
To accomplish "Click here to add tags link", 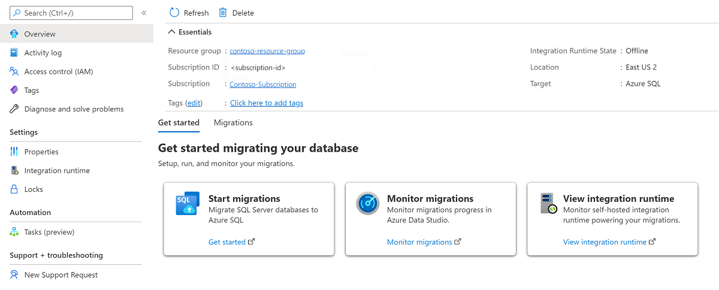I will pyautogui.click(x=267, y=103).
